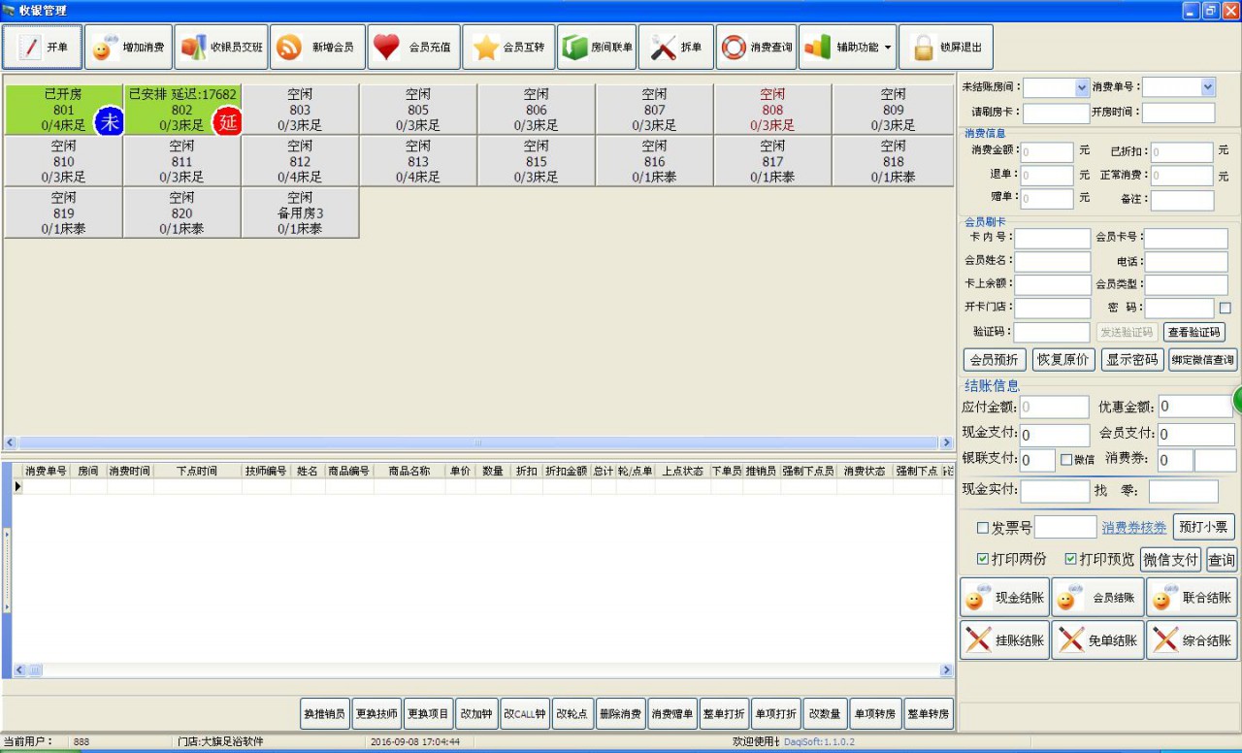Expand the 未结账房间 dropdown

pos(1082,87)
